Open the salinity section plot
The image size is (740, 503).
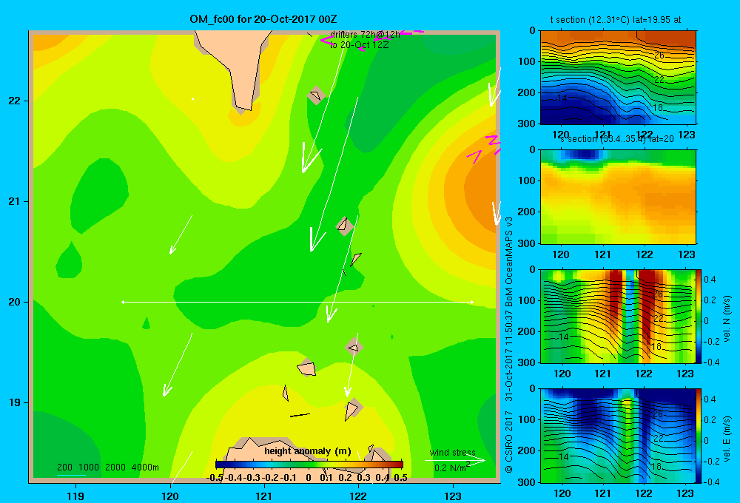(618, 197)
